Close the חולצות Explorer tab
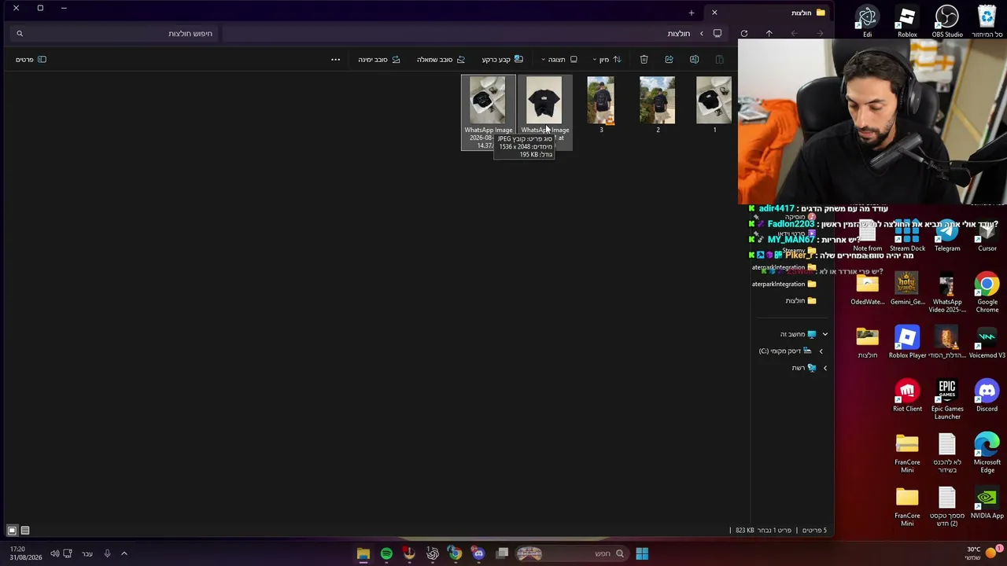The width and height of the screenshot is (1007, 566). click(x=714, y=13)
